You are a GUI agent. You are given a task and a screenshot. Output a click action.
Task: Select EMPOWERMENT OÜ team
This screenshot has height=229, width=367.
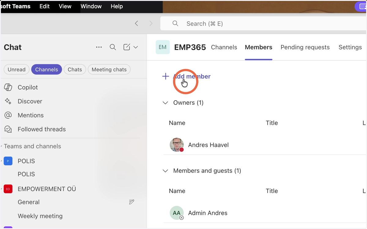click(47, 189)
